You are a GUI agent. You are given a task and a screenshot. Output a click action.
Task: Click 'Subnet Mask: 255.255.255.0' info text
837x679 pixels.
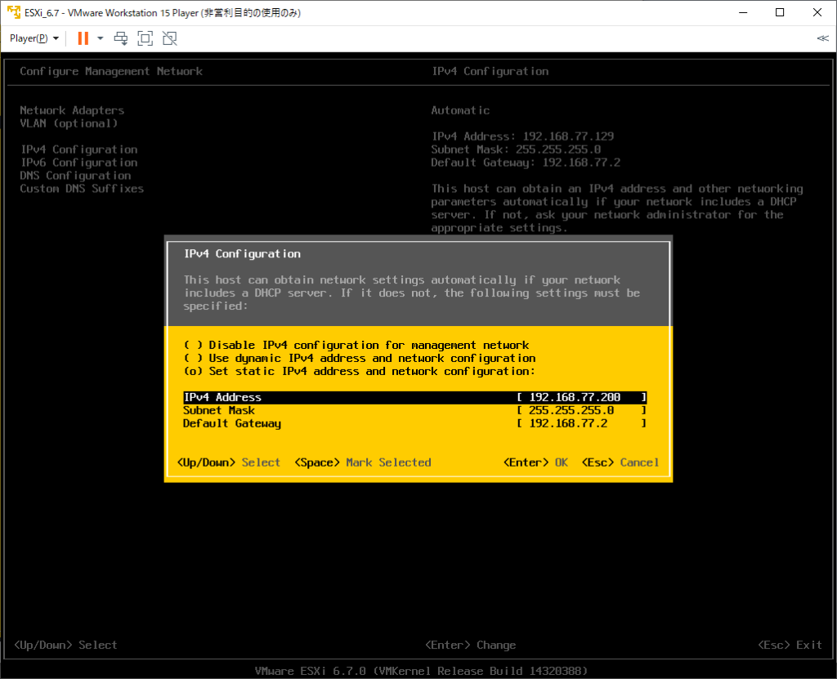point(517,150)
